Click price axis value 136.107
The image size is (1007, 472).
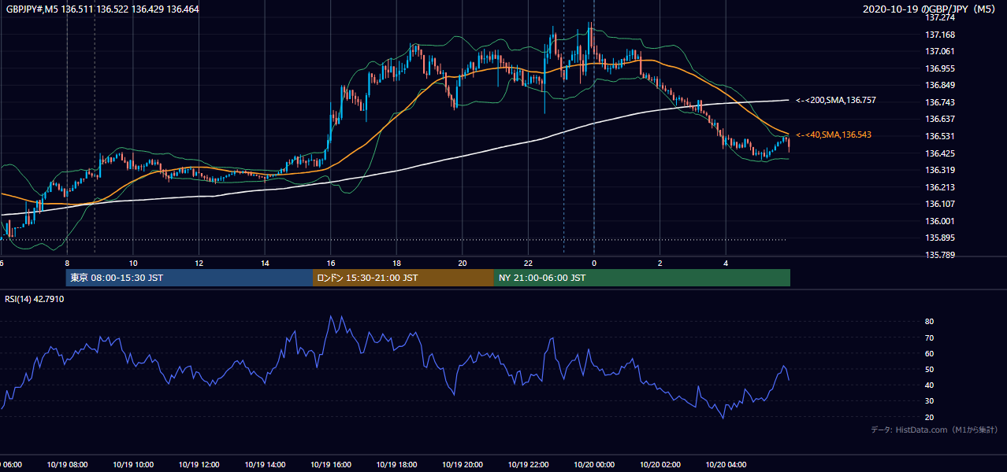tap(940, 205)
